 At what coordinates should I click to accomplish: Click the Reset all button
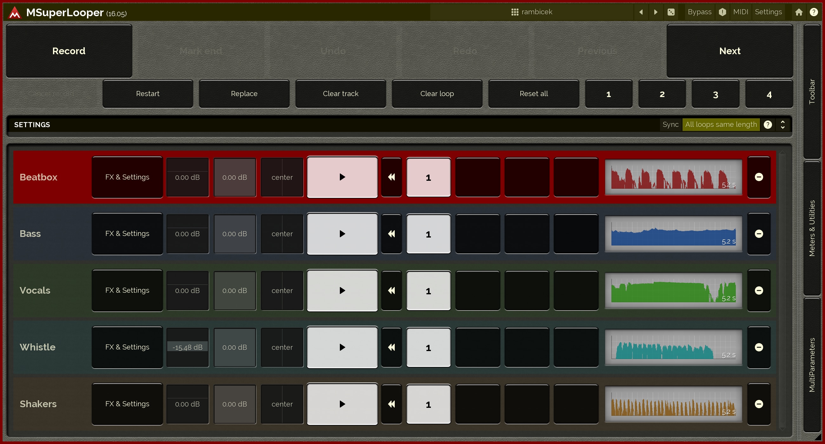pos(534,94)
